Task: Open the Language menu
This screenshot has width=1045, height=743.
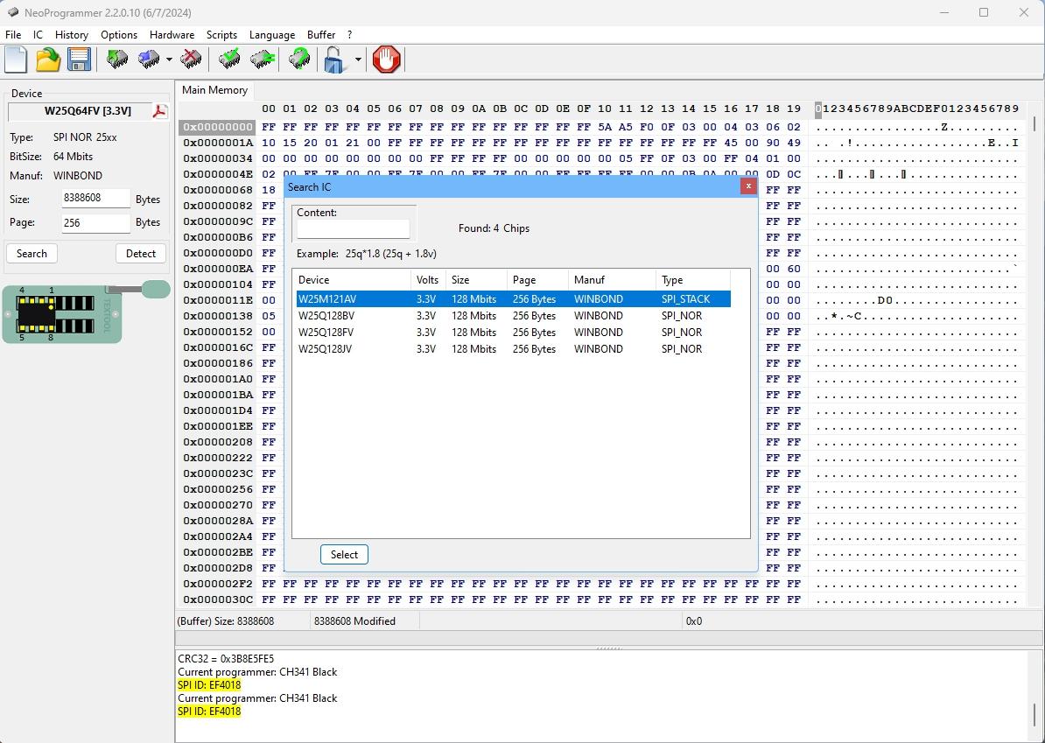Action: [272, 35]
